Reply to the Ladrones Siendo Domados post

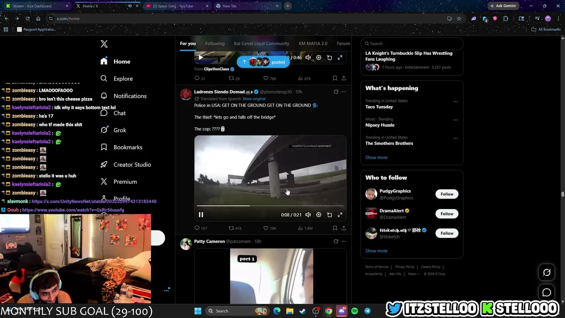[201, 228]
